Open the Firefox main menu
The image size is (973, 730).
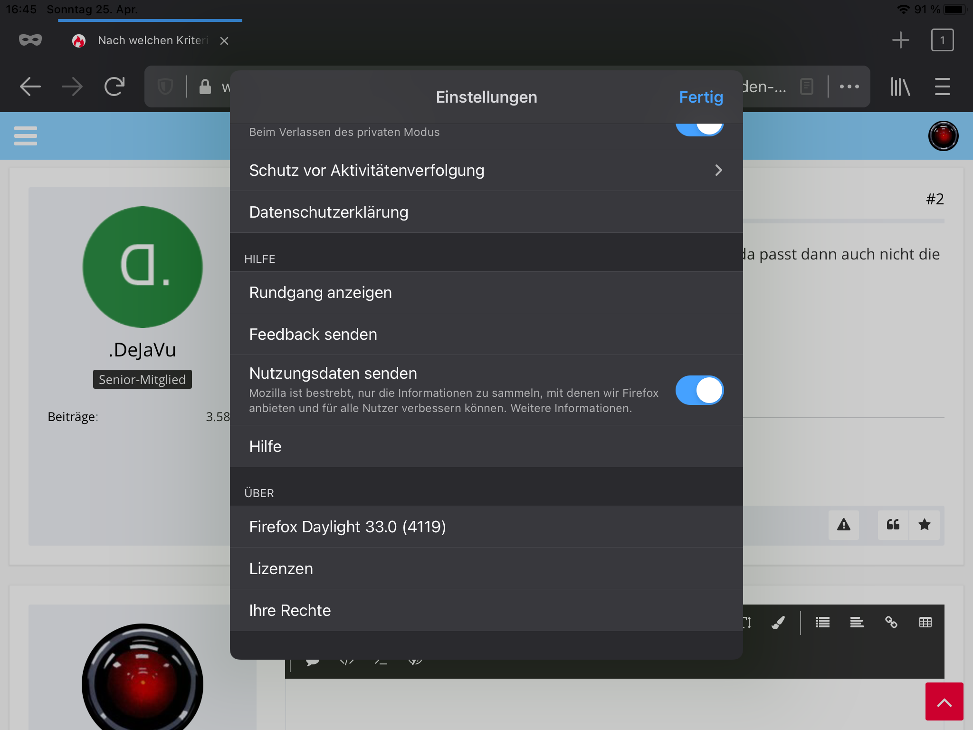[942, 86]
